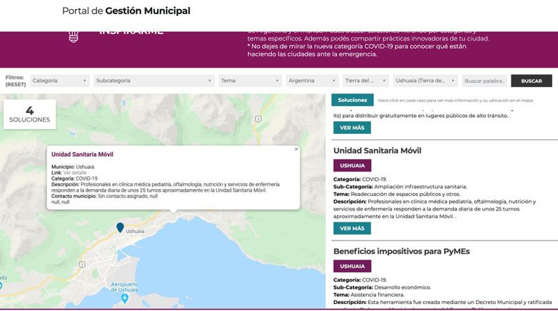The image size is (558, 311).
Task: Click the Unidad Sanitaria Móvil list heading
Action: coord(377,151)
